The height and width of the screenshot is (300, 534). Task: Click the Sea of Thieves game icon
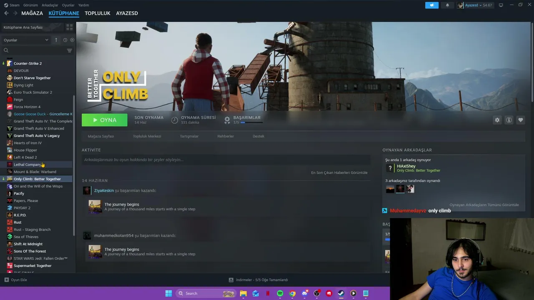pos(10,237)
